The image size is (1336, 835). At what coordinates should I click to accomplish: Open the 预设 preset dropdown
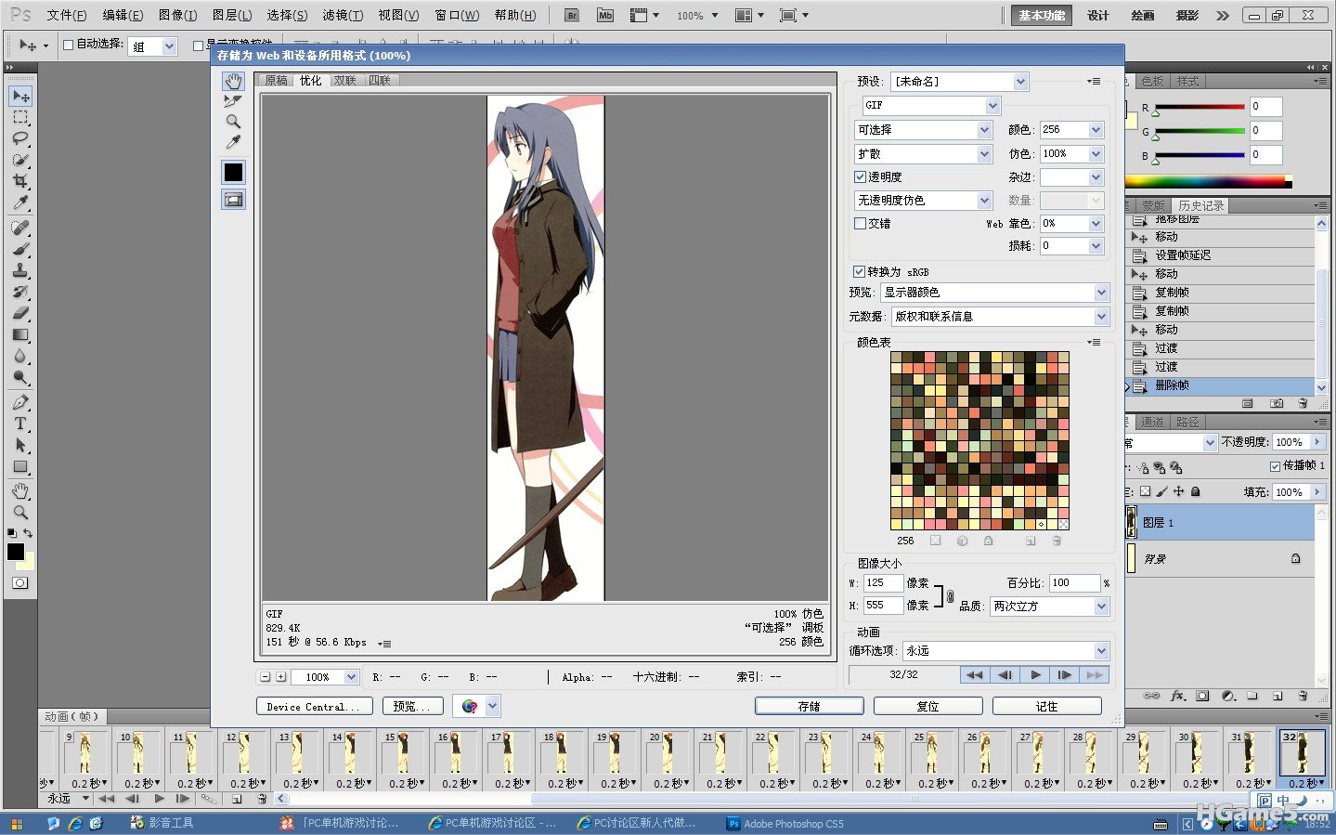point(960,82)
